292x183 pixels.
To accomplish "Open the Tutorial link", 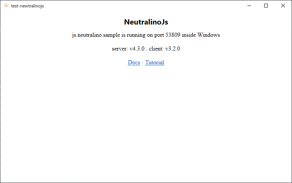I will click(x=155, y=62).
